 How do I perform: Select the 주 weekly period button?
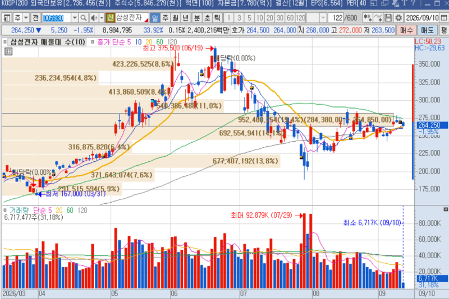coord(165,18)
